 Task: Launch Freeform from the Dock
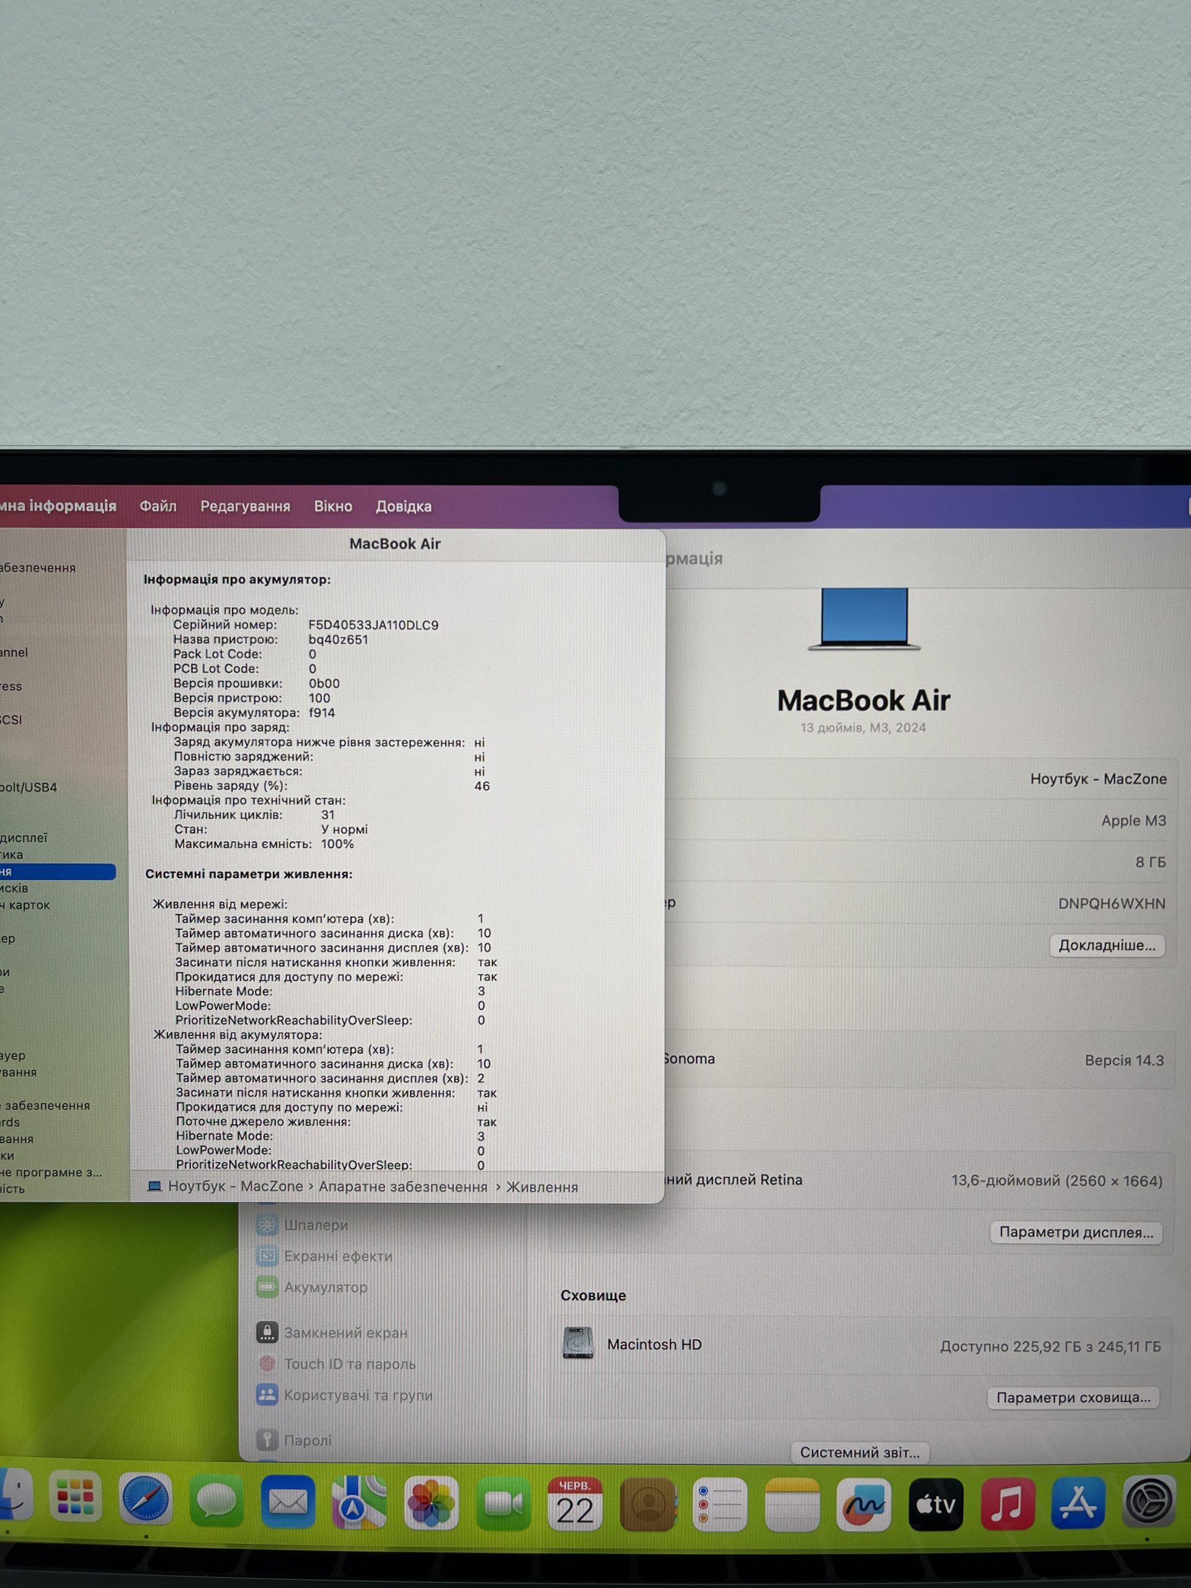pyautogui.click(x=863, y=1504)
